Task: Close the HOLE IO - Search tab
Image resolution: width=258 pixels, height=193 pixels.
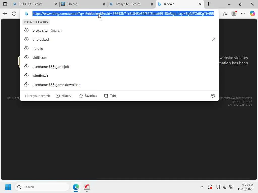Action: click(x=56, y=4)
